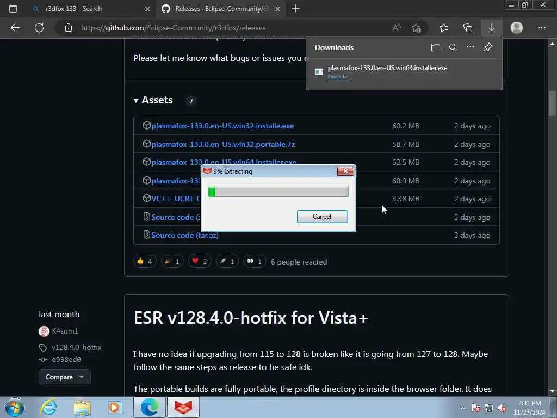557x418 pixels.
Task: Open the Action Center flag icon
Action: point(476,408)
